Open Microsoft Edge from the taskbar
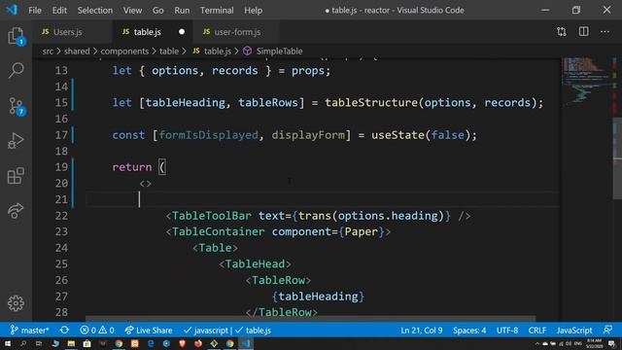Viewport: 622px width, 350px height. (151, 343)
